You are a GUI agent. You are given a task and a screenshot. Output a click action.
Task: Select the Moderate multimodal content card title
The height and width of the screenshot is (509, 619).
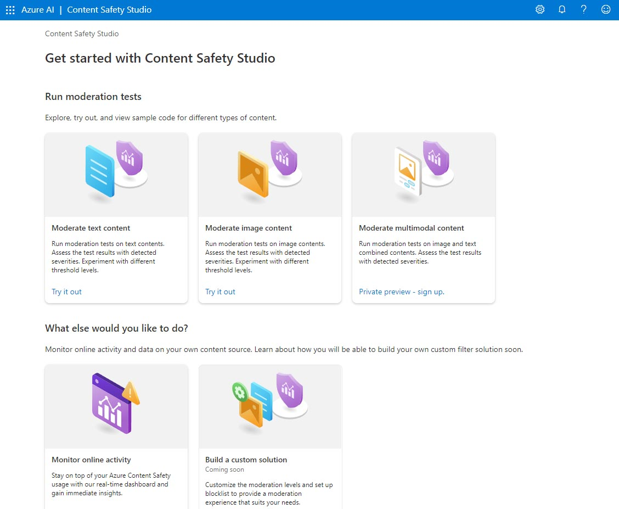pyautogui.click(x=412, y=228)
